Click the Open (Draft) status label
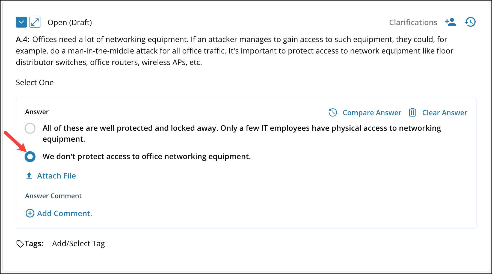The width and height of the screenshot is (492, 274). pos(70,22)
